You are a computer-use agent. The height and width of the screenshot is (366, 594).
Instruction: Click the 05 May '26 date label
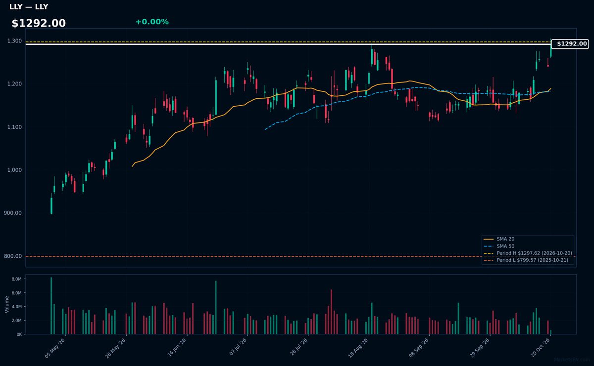tap(55, 348)
